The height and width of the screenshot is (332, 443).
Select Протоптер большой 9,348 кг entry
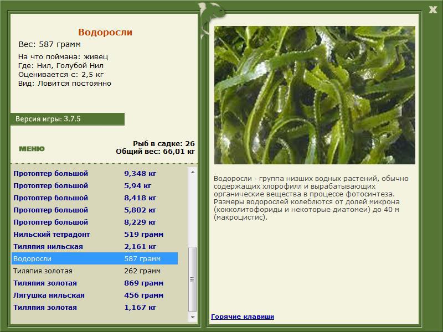95,173
